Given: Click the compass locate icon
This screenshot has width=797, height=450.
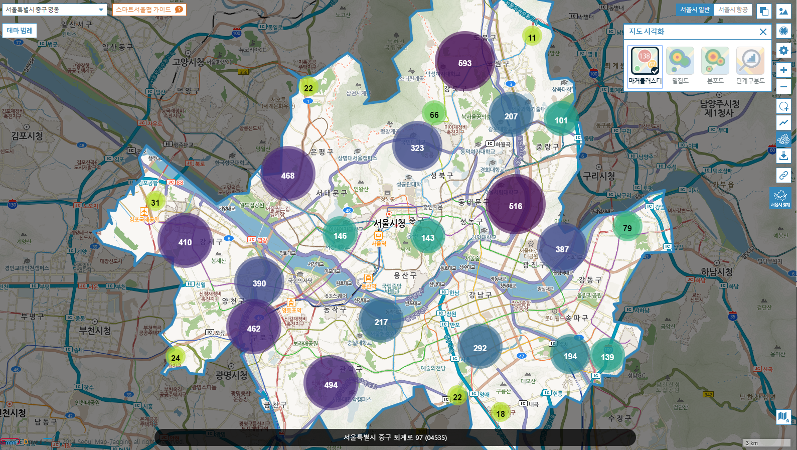Looking at the screenshot, I should click(x=783, y=31).
